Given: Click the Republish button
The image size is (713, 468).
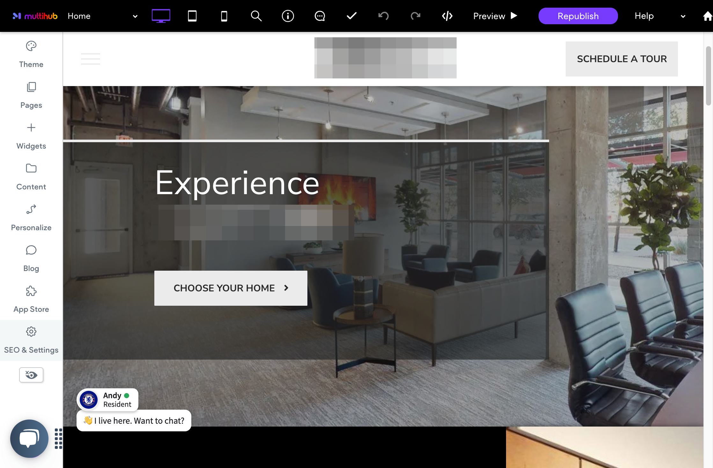Looking at the screenshot, I should pyautogui.click(x=578, y=16).
